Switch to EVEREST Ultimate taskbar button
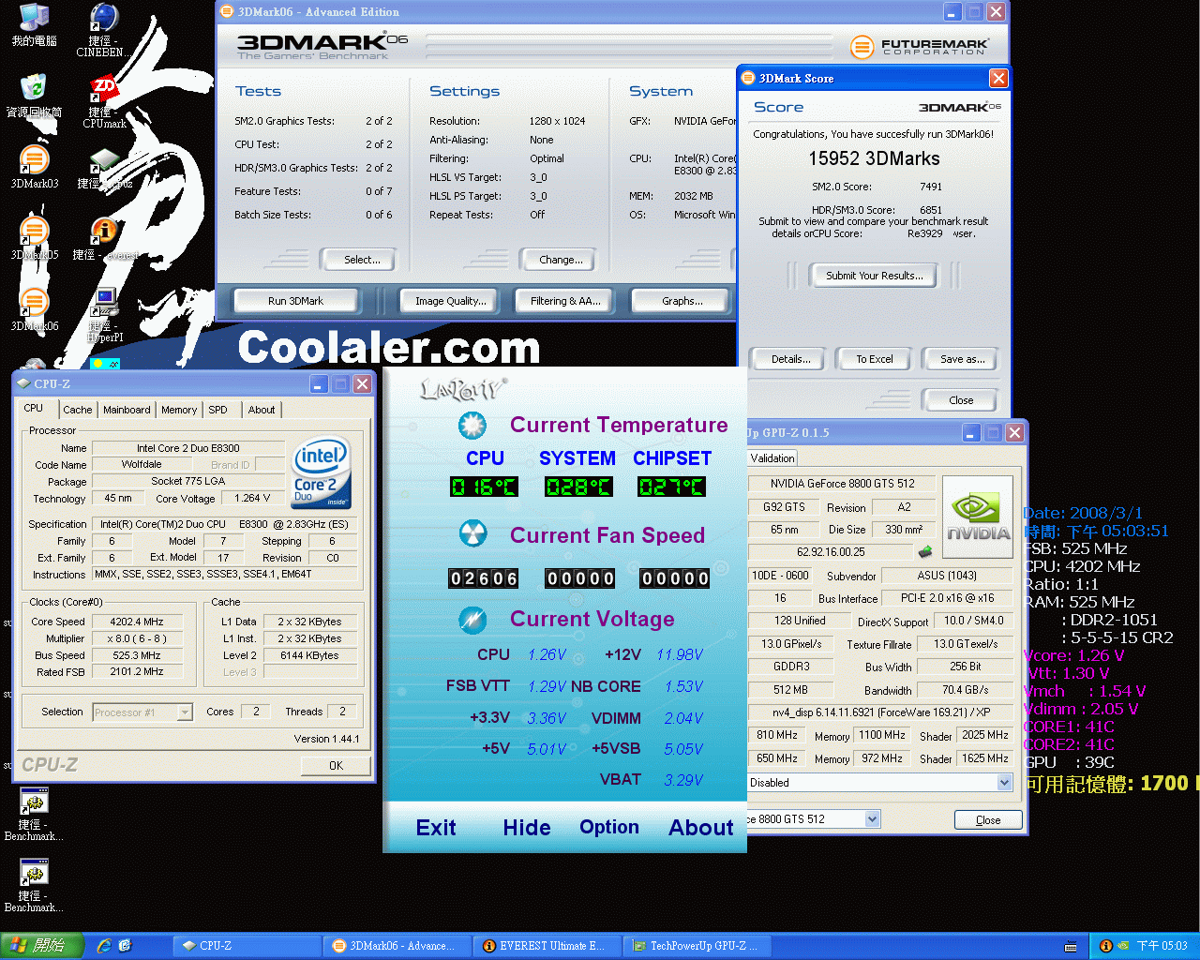Image resolution: width=1200 pixels, height=960 pixels. tap(547, 946)
